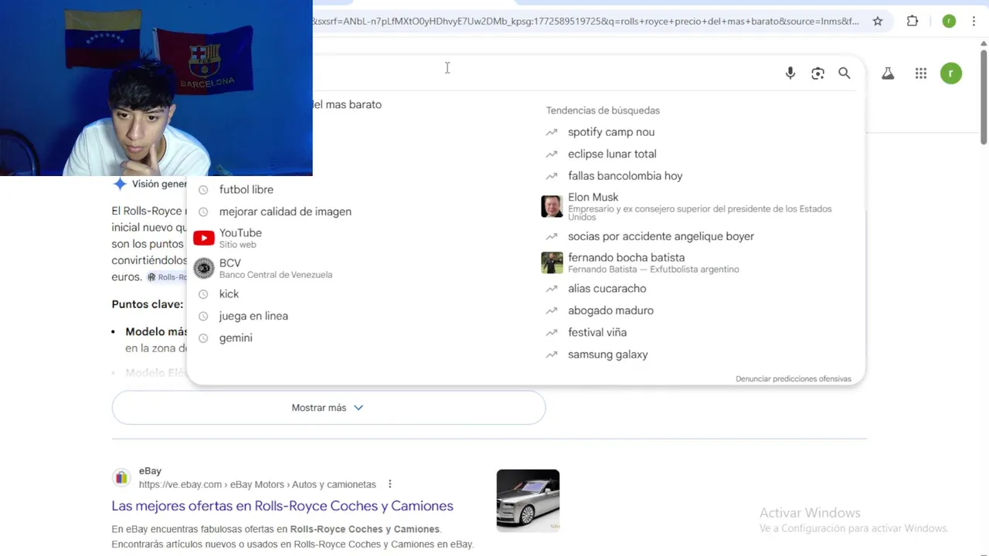This screenshot has height=556, width=989.
Task: Select trending search spotify camp nou
Action: (611, 132)
